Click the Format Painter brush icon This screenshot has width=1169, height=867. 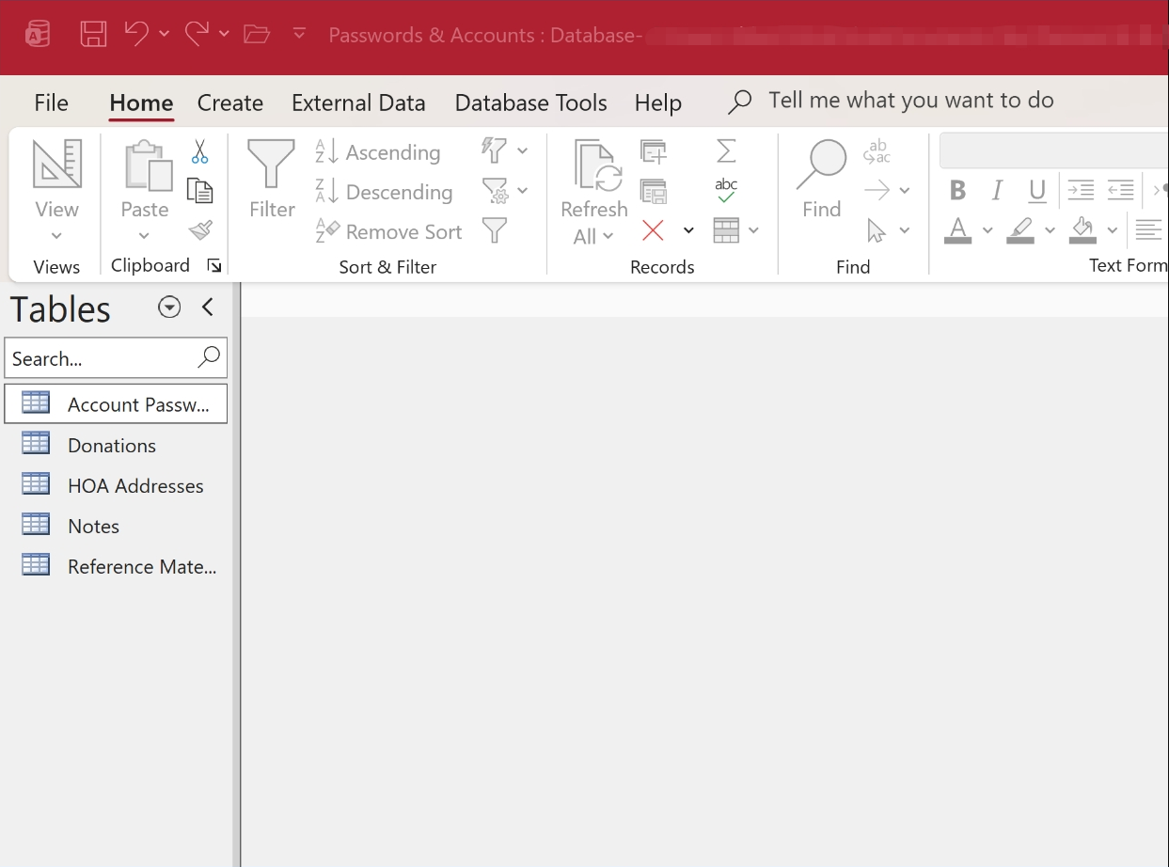pyautogui.click(x=200, y=229)
